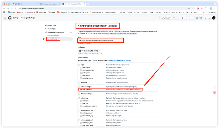
Task: Open the Extensions puzzle icon
Action: coord(205,9)
